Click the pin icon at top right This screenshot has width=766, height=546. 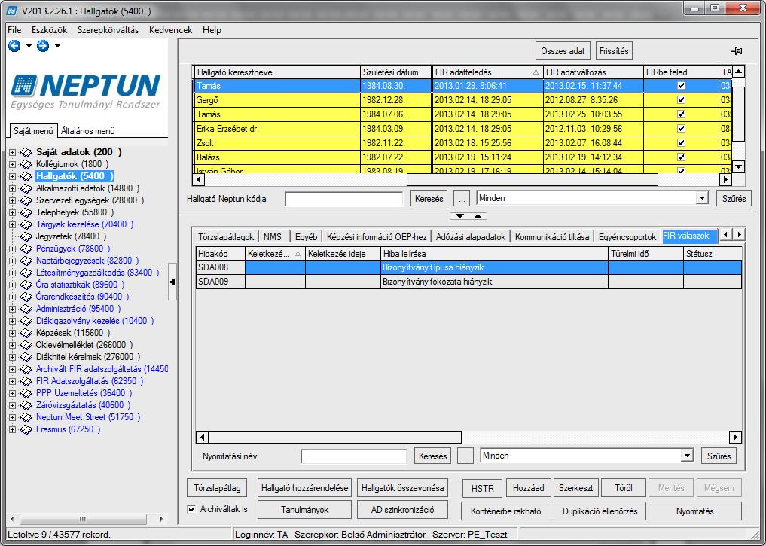point(737,51)
